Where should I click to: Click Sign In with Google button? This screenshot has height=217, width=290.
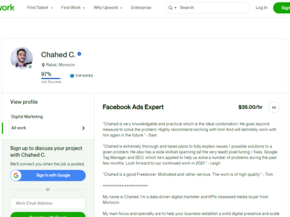48,175
